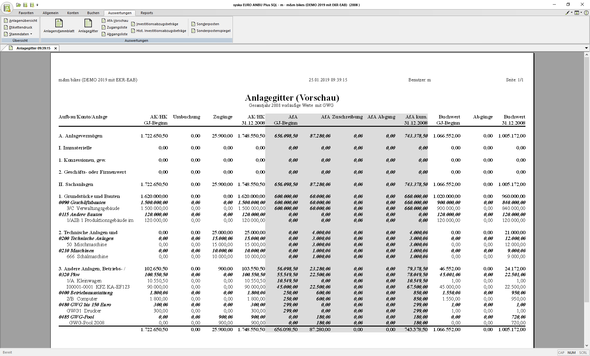Screen dimensions: 590x356
Task: Open the document tab list dropdown arrow
Action: 586,48
